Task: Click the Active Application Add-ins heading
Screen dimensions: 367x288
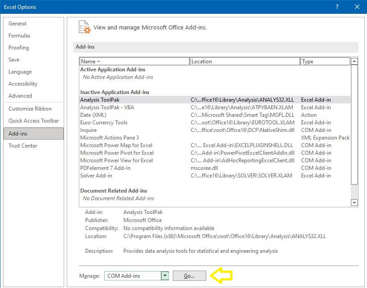Action: coord(113,70)
